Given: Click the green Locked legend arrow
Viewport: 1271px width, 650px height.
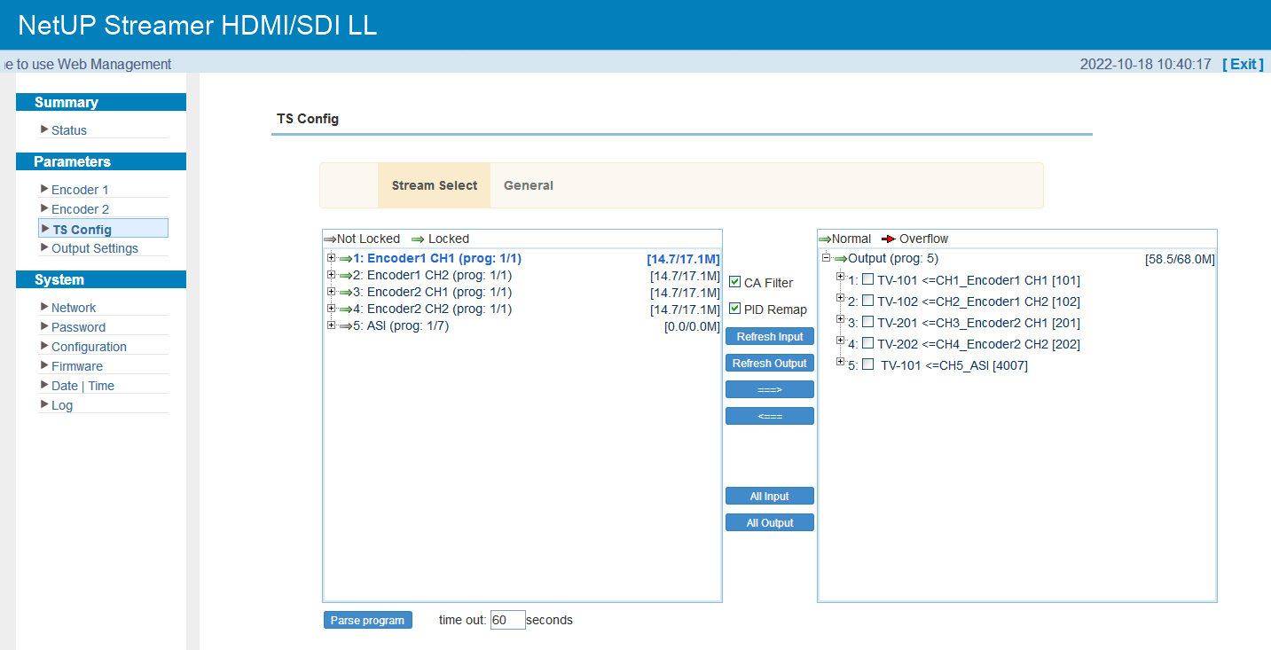Looking at the screenshot, I should click(x=418, y=239).
